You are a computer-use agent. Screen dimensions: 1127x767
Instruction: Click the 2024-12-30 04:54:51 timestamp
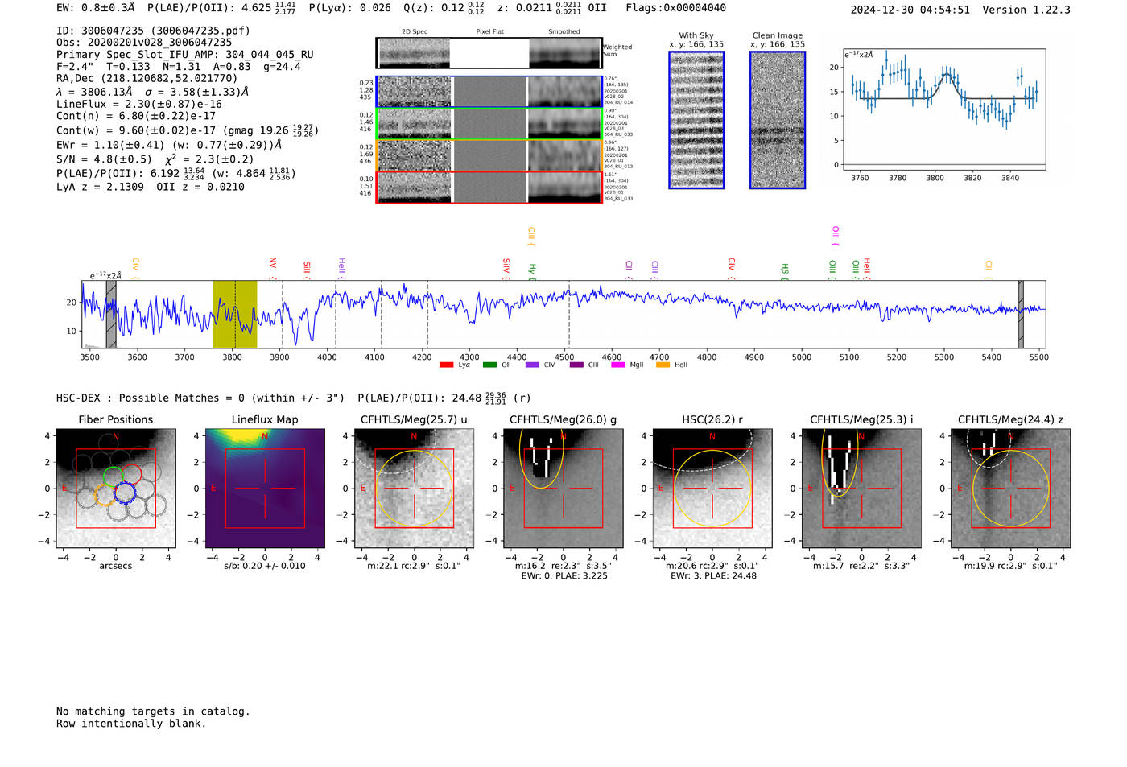coord(910,10)
